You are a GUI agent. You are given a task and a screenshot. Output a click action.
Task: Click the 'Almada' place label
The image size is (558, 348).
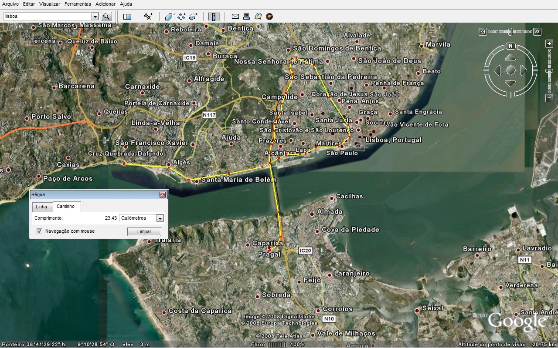point(330,212)
